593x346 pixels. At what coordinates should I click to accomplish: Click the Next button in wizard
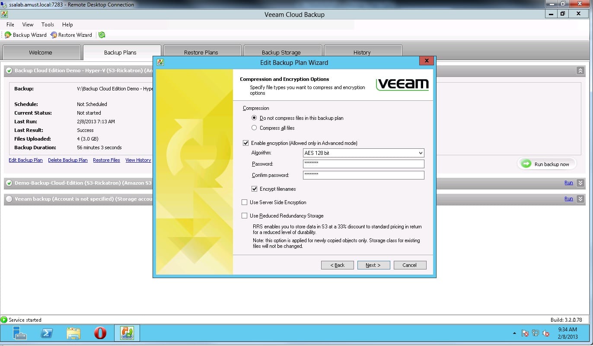pos(373,265)
